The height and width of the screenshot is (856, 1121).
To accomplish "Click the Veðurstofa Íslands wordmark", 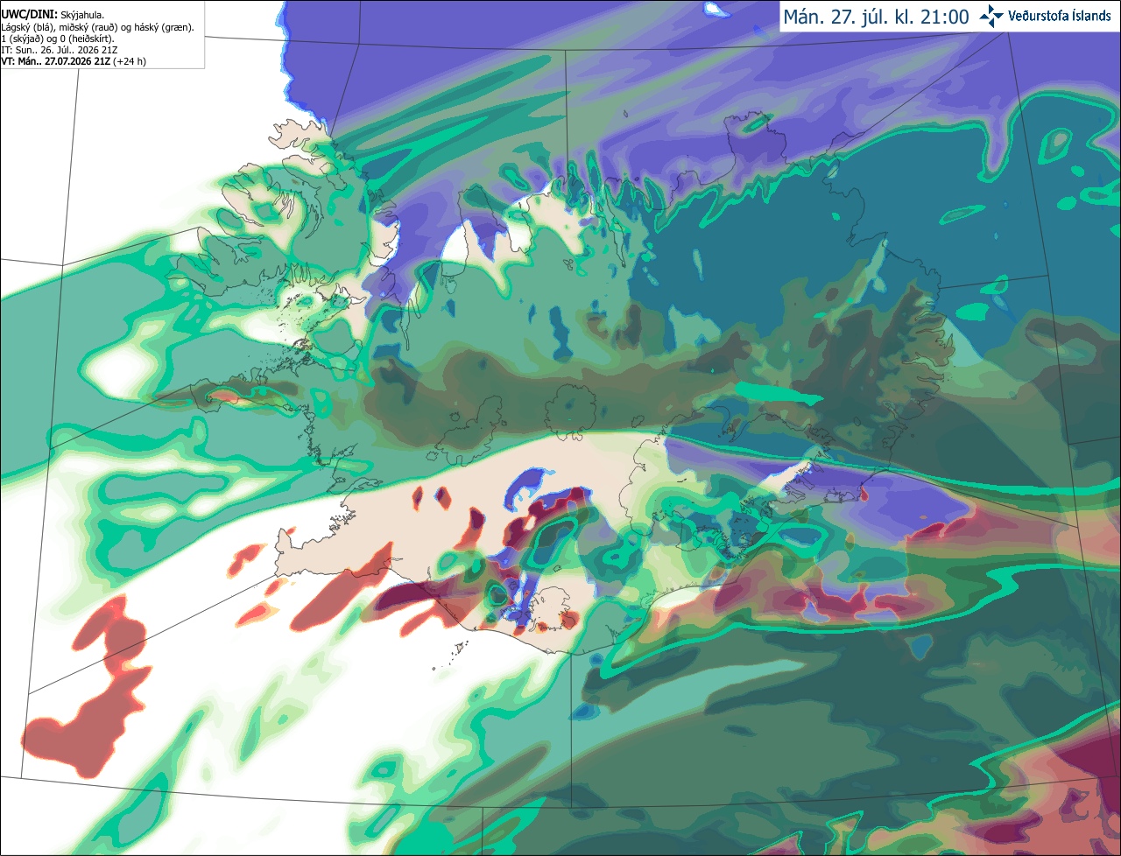I will click(x=1060, y=16).
